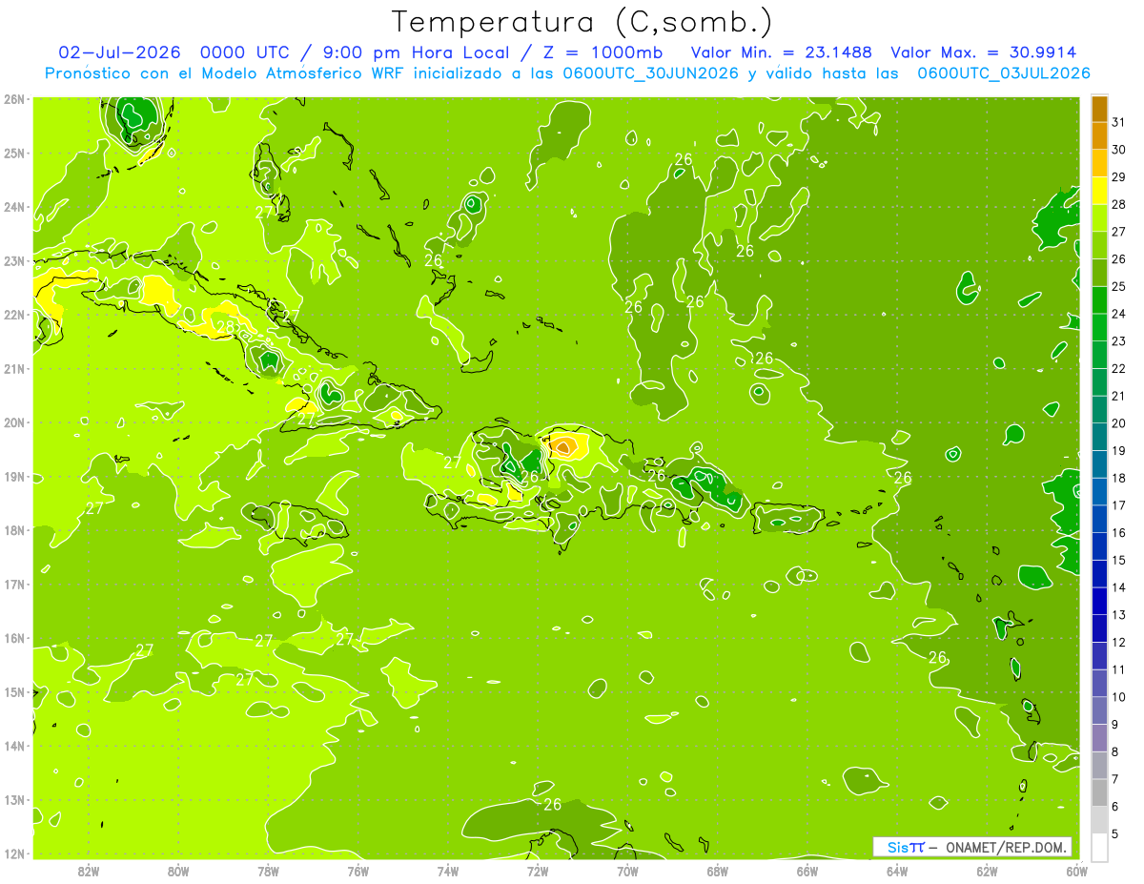This screenshot has height=884, width=1144.
Task: Click the "62W" longitude label
Action: 987,871
